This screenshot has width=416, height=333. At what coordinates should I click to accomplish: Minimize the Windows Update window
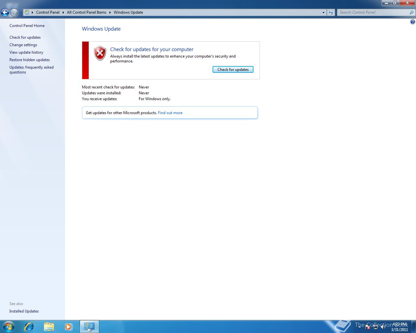[386, 3]
